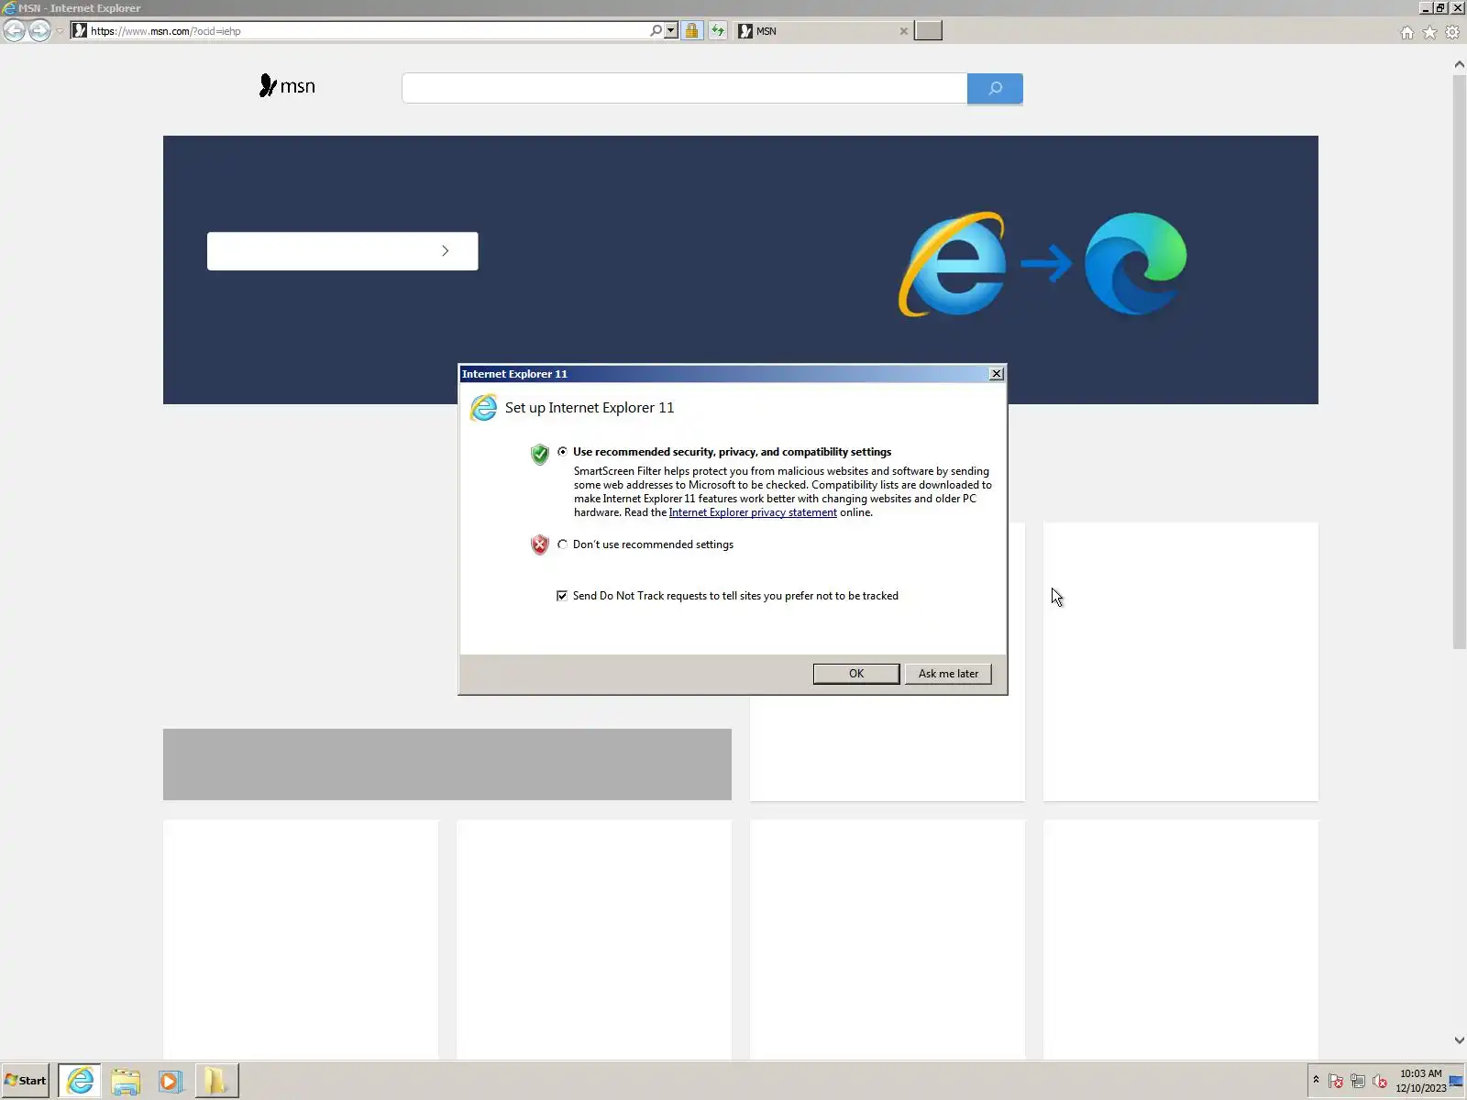This screenshot has width=1467, height=1100.
Task: Confirm setup with the OK button
Action: [x=856, y=674]
